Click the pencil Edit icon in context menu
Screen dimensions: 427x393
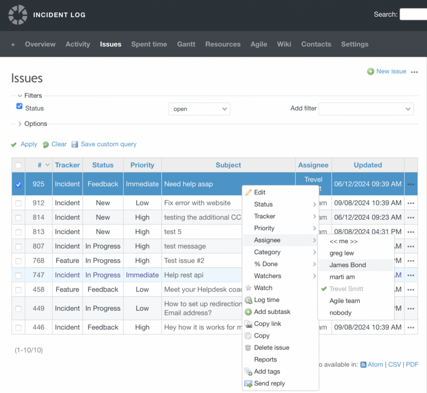click(248, 192)
